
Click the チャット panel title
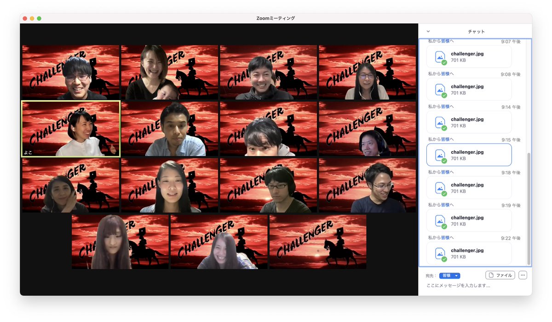(476, 32)
